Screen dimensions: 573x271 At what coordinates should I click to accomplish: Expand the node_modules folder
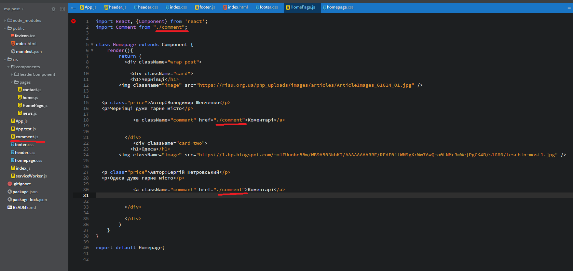tap(5, 20)
